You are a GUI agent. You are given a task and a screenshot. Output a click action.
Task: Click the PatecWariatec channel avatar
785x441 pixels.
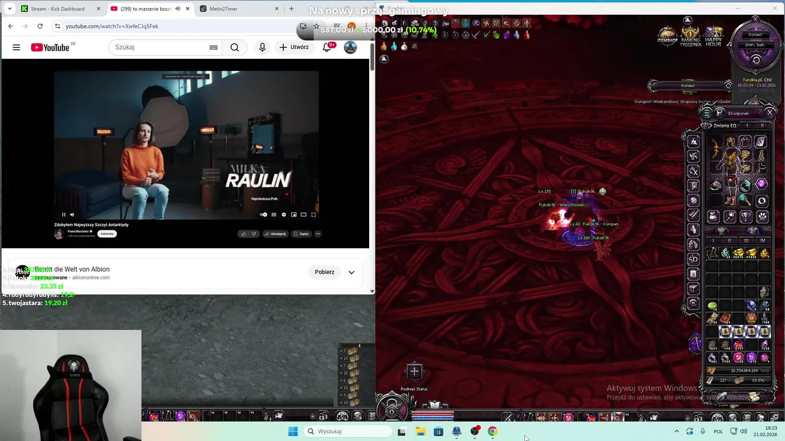coord(59,234)
